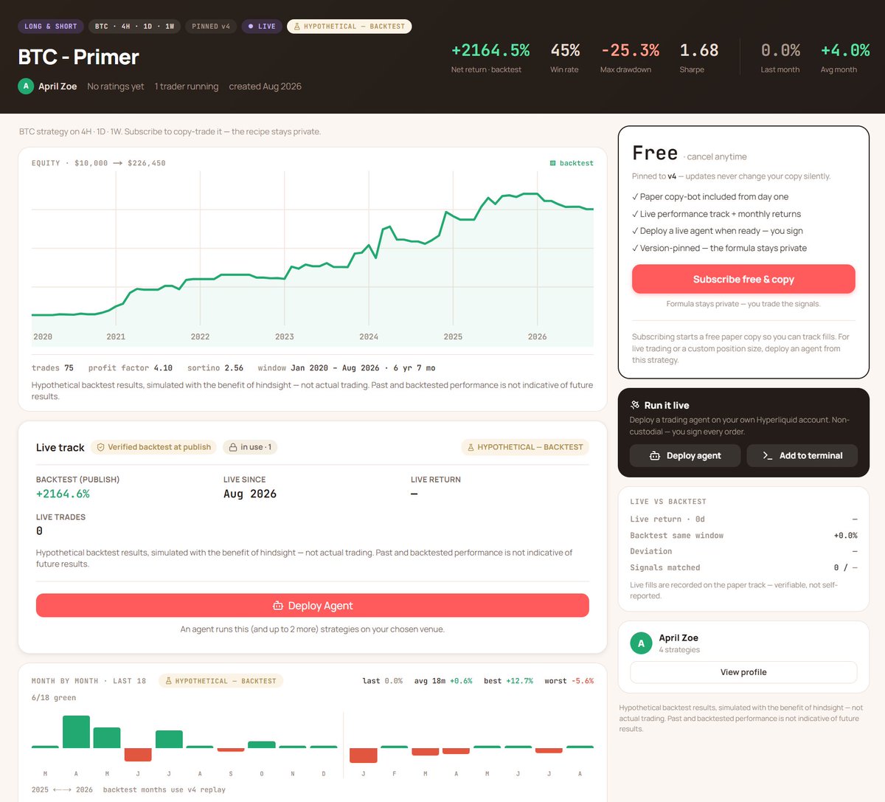The image size is (885, 802).
Task: Click the +4.0% Avg month value
Action: (x=845, y=50)
